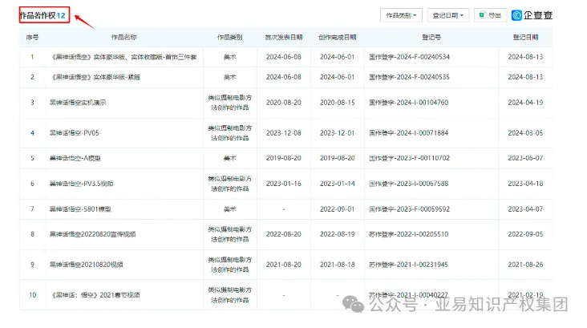Select registration date 2023-04-07

coord(525,209)
